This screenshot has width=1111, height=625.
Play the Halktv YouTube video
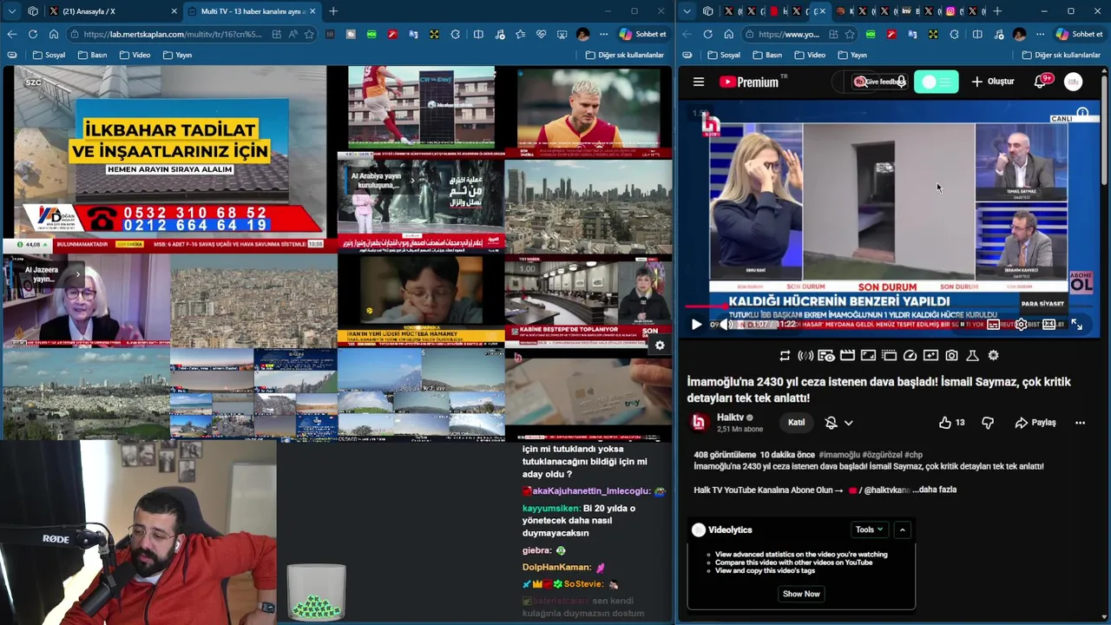pos(696,325)
